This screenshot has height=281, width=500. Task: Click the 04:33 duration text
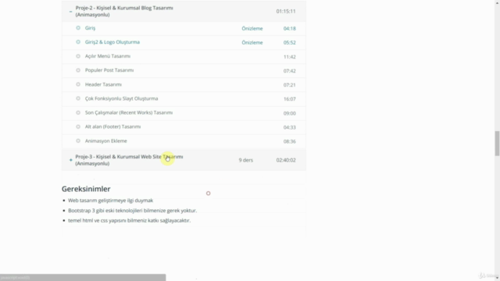point(290,127)
